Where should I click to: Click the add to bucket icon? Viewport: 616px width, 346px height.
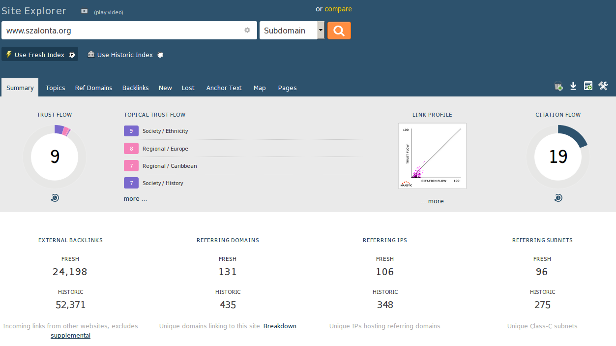tap(558, 86)
